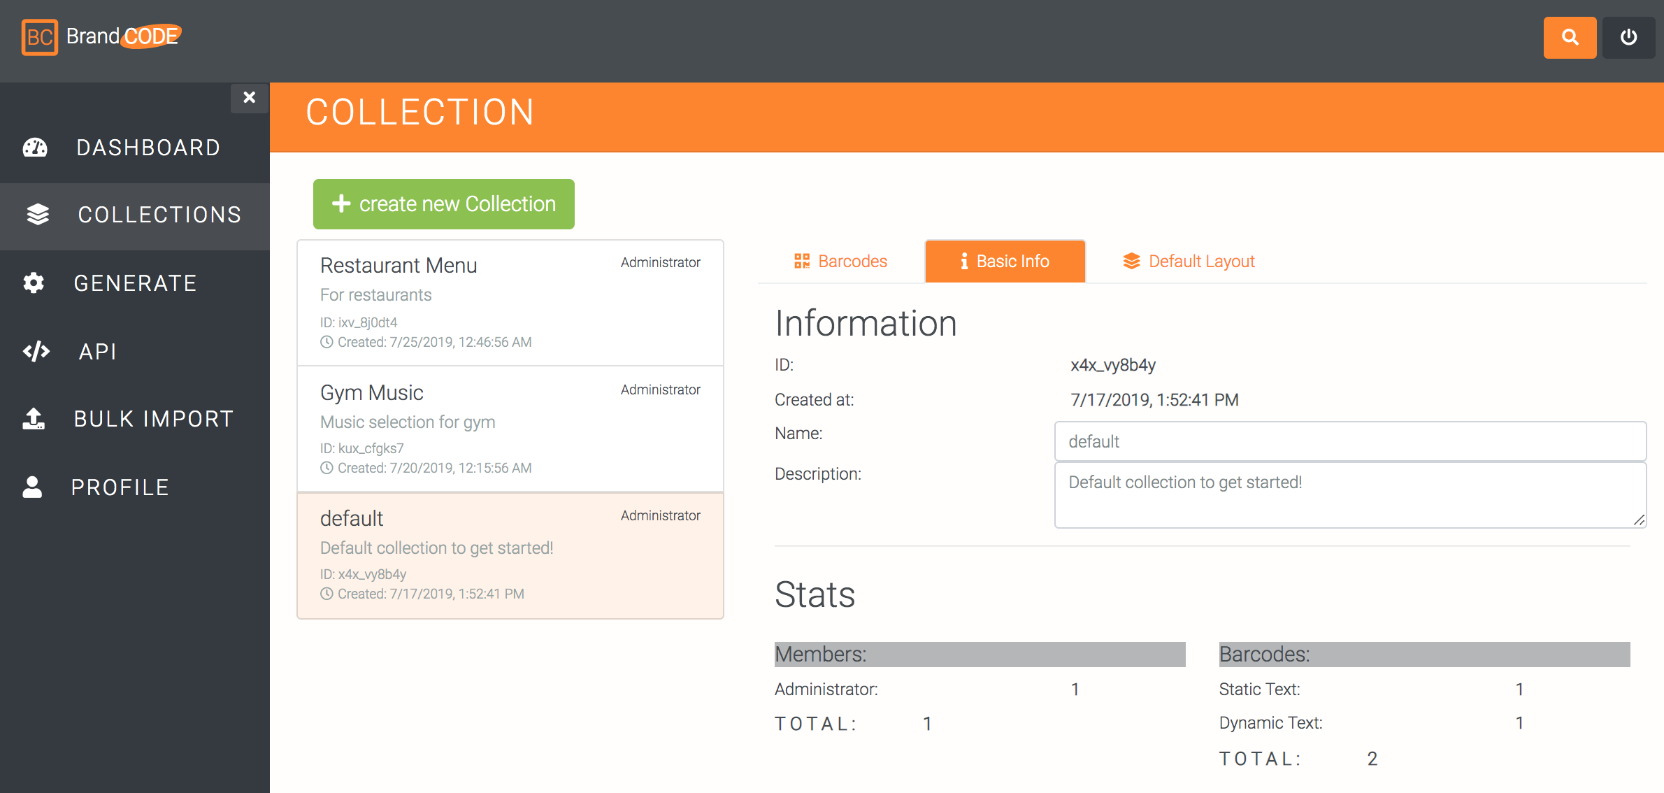
Task: Click the COLLECTION page title
Action: pos(419,112)
